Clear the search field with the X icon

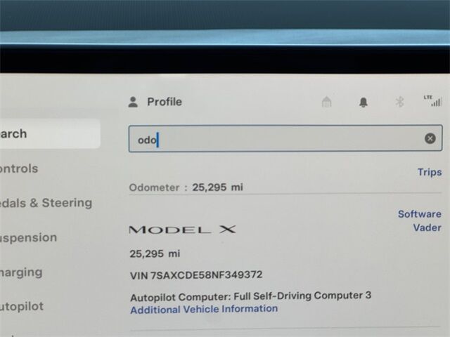430,138
